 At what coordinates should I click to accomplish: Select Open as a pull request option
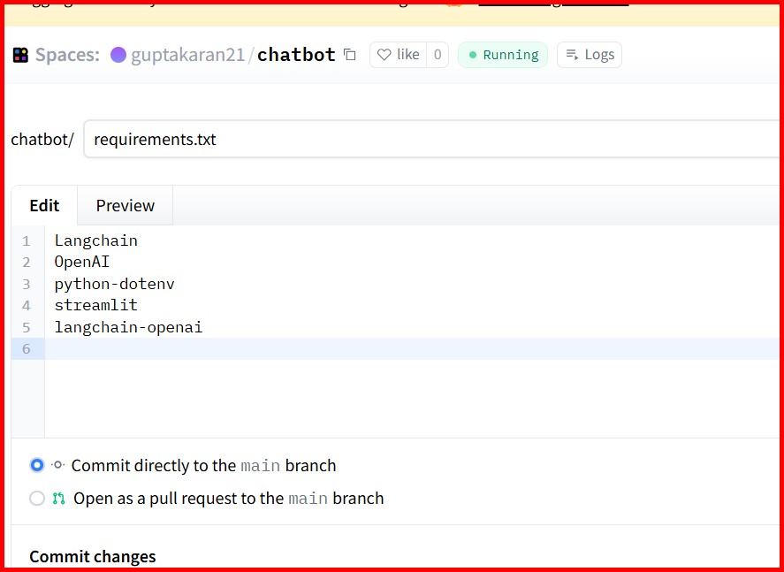(37, 498)
